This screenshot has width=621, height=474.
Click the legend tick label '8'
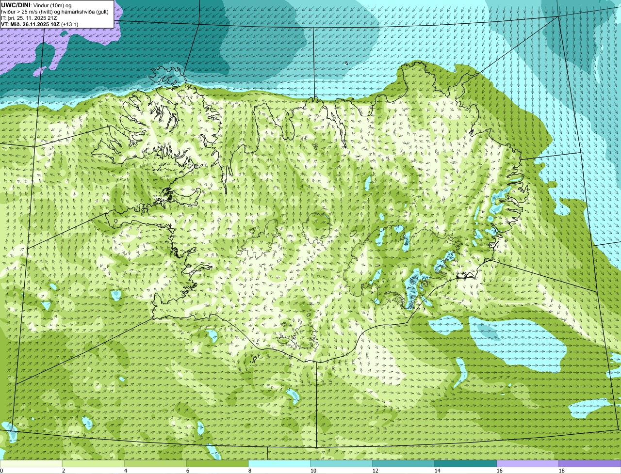click(250, 471)
